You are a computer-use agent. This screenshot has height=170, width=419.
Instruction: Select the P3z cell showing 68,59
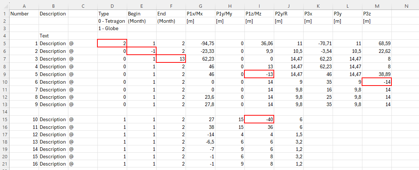point(377,43)
